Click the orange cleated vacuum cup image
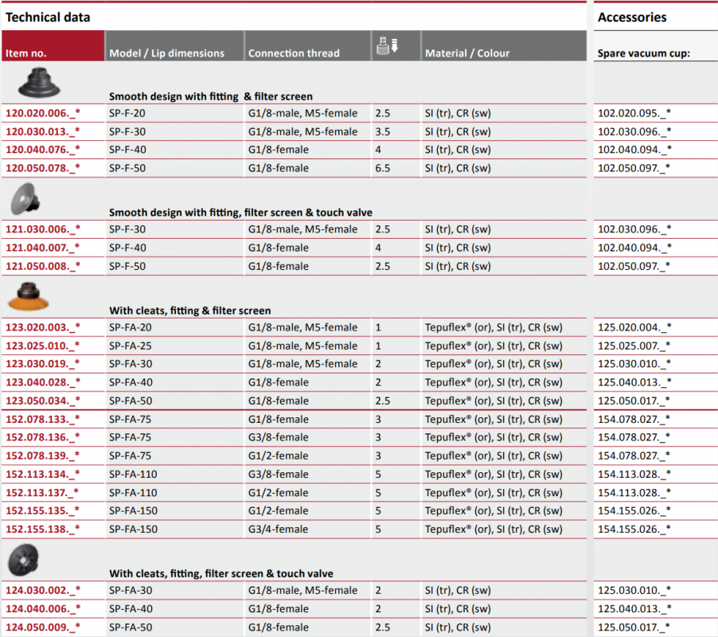The image size is (718, 637). coord(29,296)
